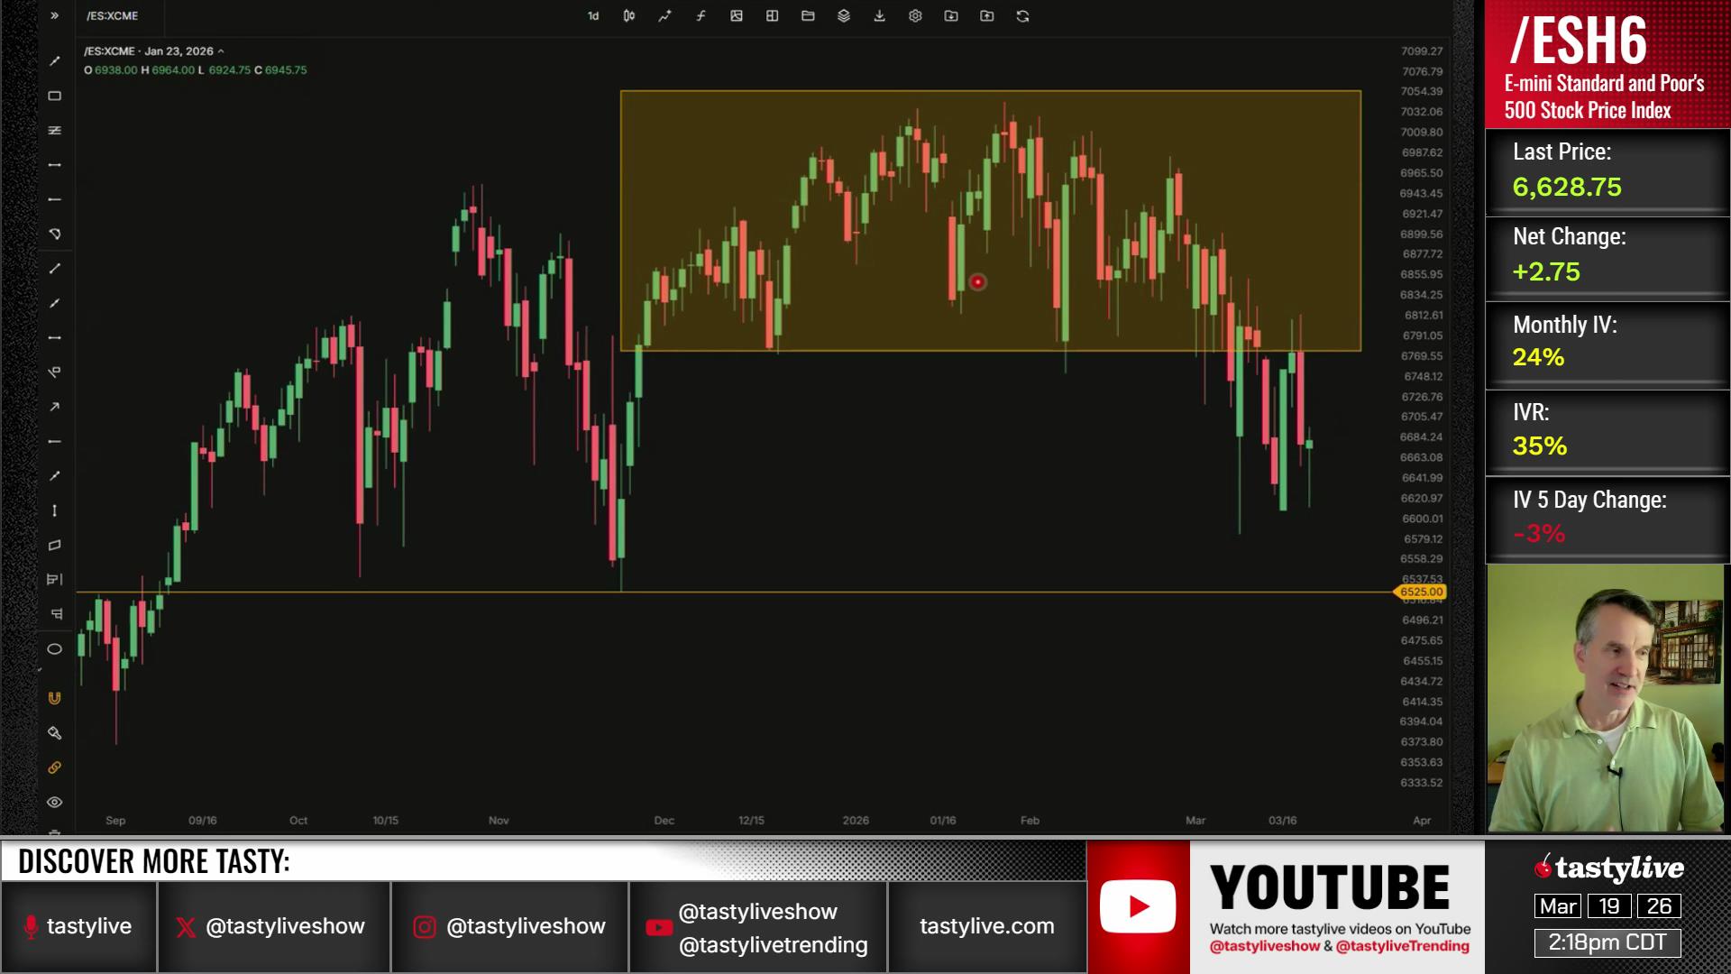Viewport: 1731px width, 974px height.
Task: Click the /ES:XCME symbol tab
Action: pyautogui.click(x=113, y=16)
